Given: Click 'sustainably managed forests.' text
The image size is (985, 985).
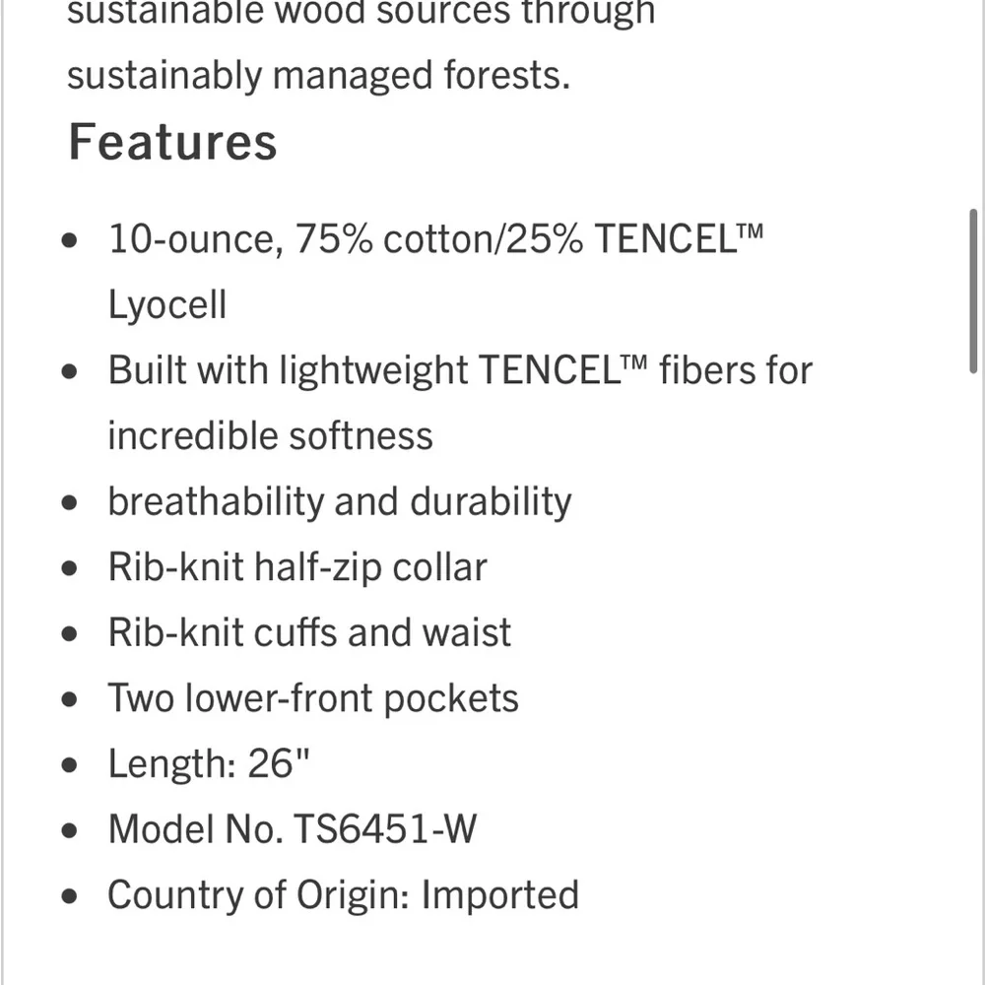Looking at the screenshot, I should (318, 76).
